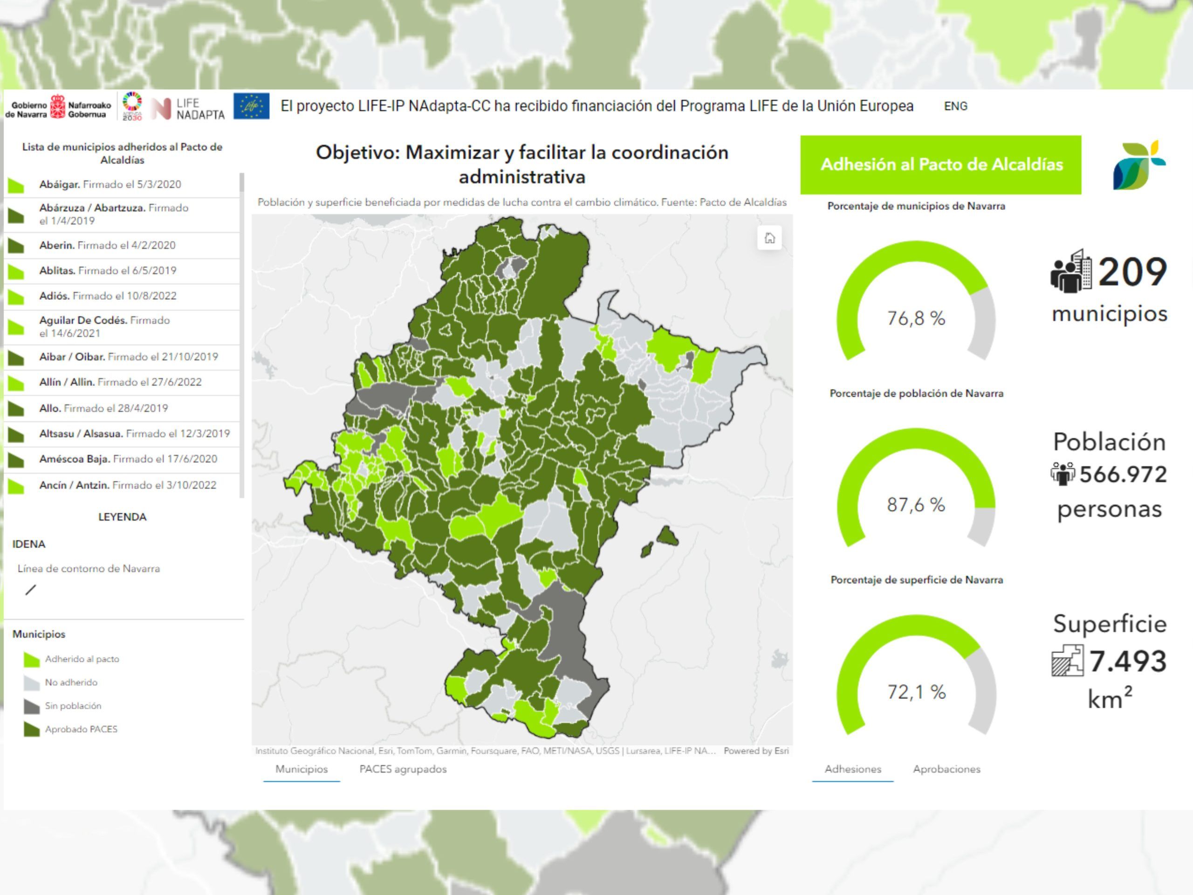This screenshot has height=895, width=1193.
Task: Click the green symbol beside Abáigar
Action: 16,185
